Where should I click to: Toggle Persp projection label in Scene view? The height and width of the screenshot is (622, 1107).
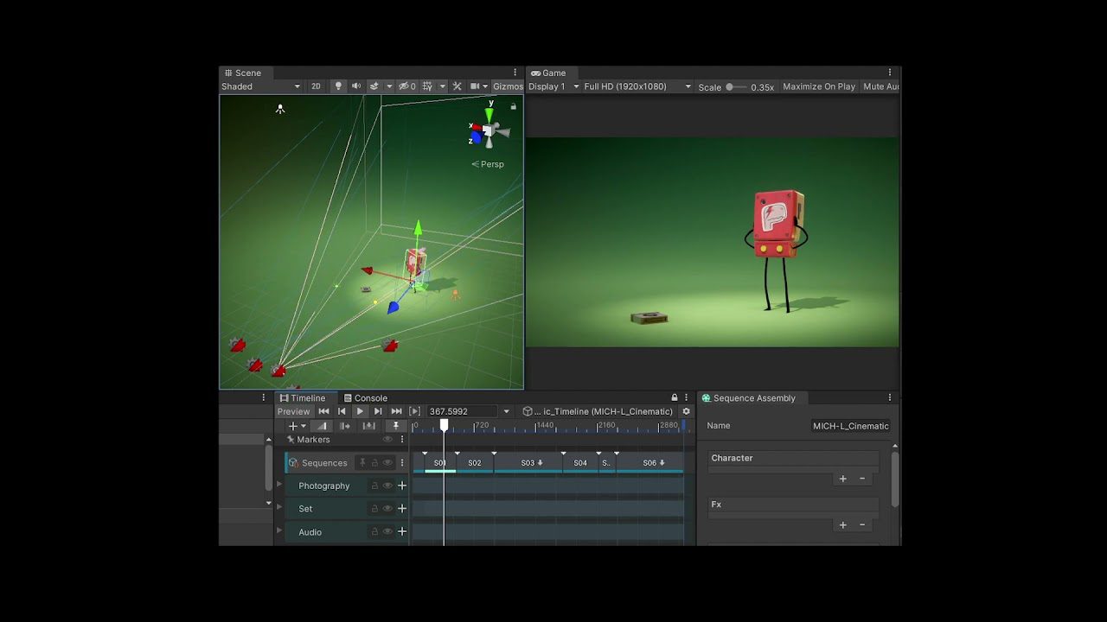[x=488, y=164]
